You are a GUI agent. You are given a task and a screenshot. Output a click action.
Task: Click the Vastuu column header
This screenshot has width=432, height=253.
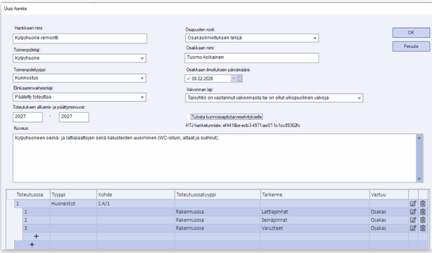tap(389, 195)
